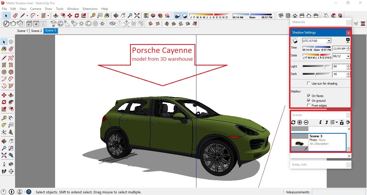The width and height of the screenshot is (367, 195).
Task: Choose the Tape Measure tool in top toolbar
Action: [x=93, y=16]
